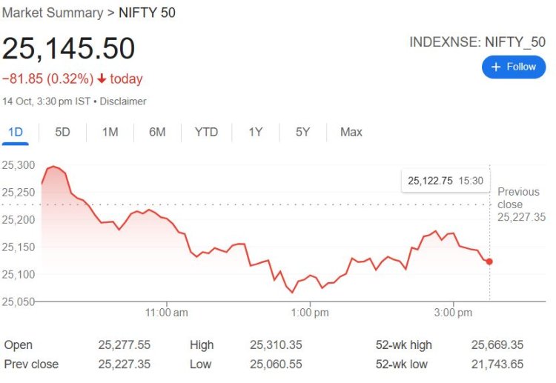Screen dimensions: 556x383
Task: Switch to the 5Y chart range
Action: click(302, 132)
